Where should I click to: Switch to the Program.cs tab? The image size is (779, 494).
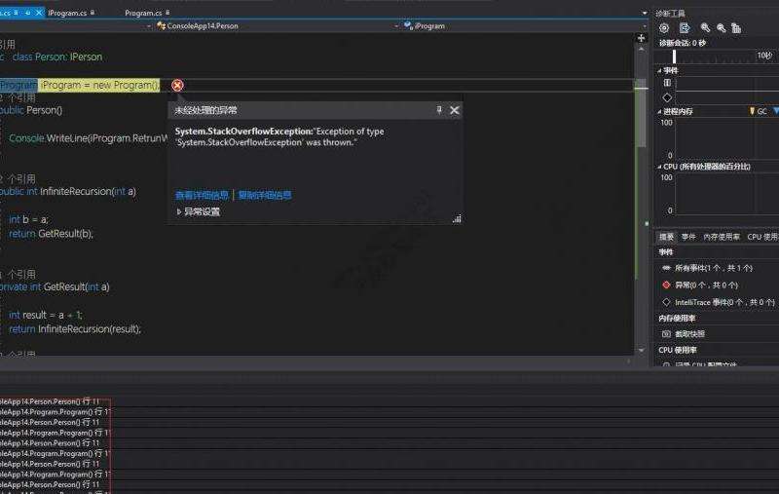tap(143, 13)
